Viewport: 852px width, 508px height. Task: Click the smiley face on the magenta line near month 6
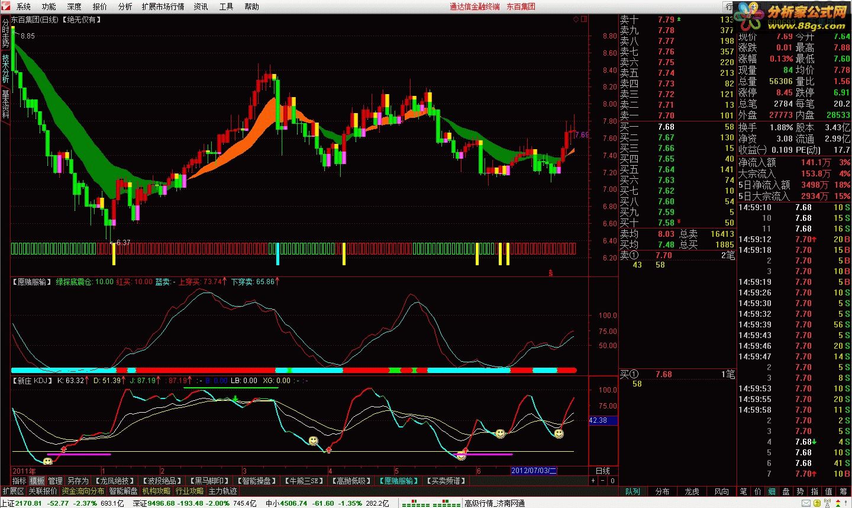coord(461,456)
